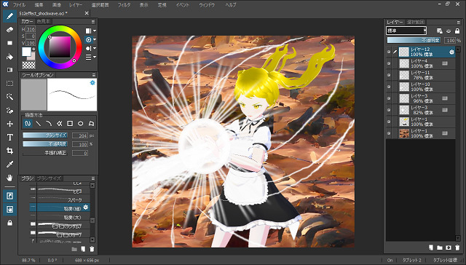Toggle the protect alpha icon in layer panel
The width and height of the screenshot is (466, 265).
click(x=440, y=31)
